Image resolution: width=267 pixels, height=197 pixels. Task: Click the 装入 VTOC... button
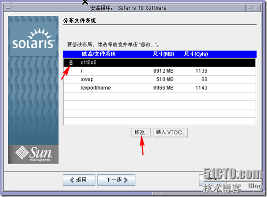[x=170, y=133]
